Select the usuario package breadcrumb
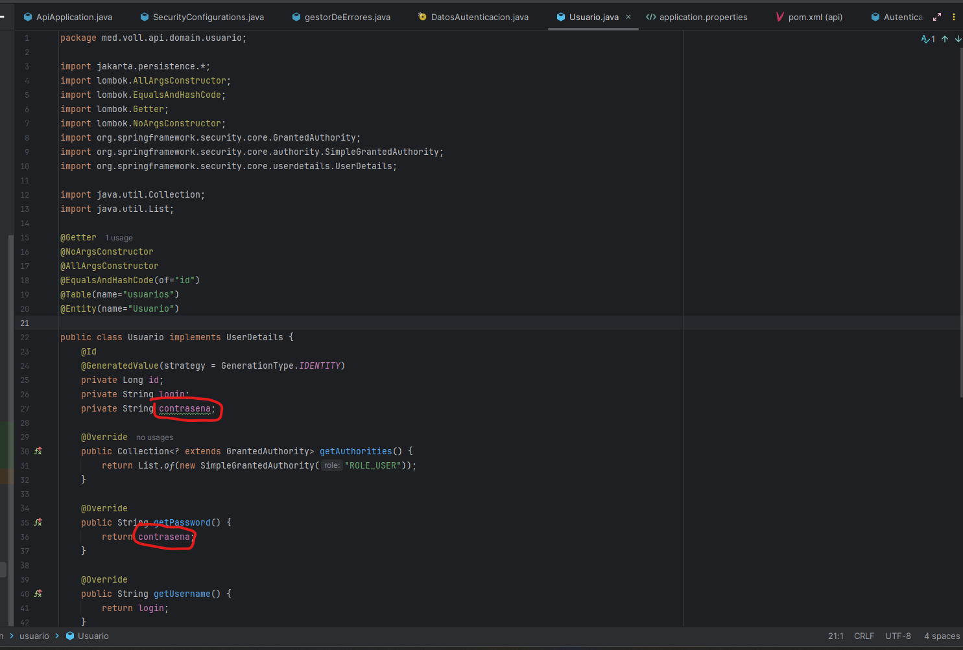The width and height of the screenshot is (963, 650). pyautogui.click(x=34, y=636)
